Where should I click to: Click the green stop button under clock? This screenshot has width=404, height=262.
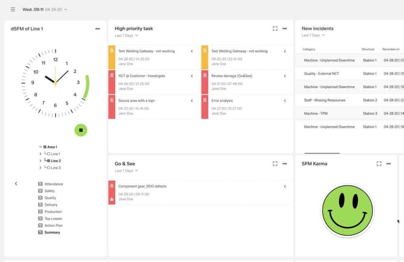coord(81,130)
